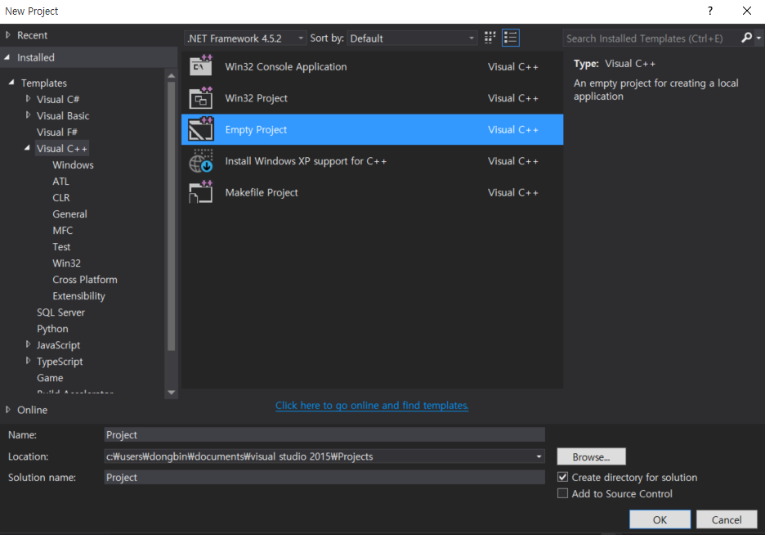Select the Extensibility category
The image size is (765, 535).
coord(78,296)
